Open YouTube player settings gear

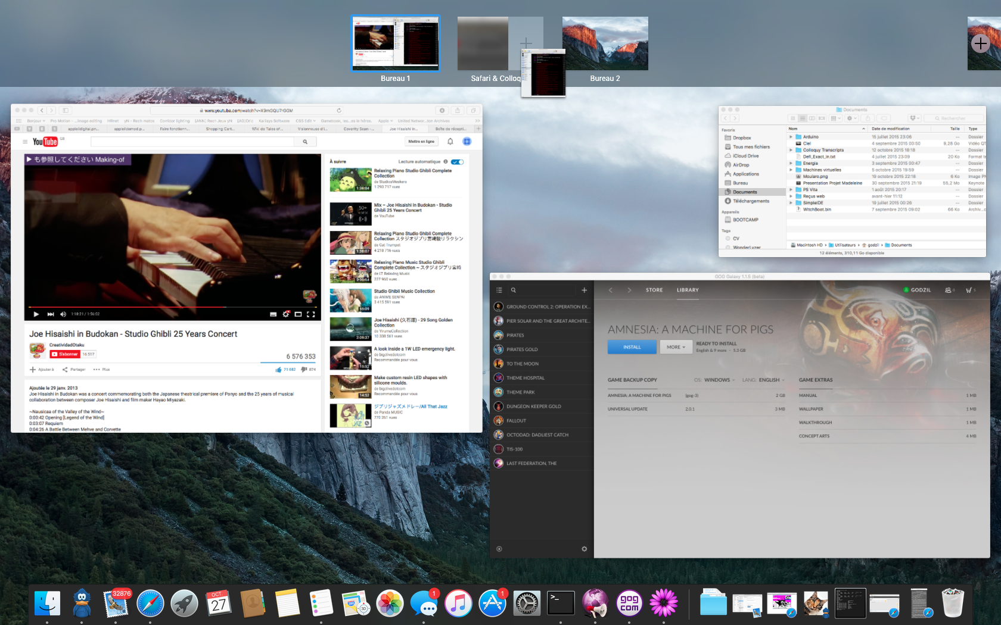click(286, 314)
